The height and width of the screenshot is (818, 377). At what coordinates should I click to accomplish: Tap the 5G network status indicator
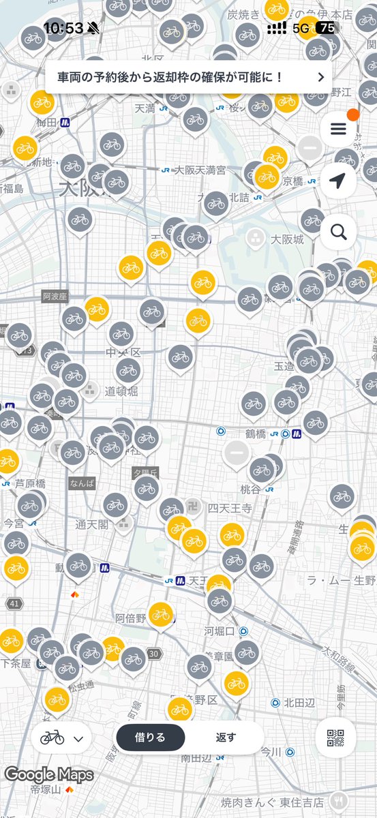(301, 28)
